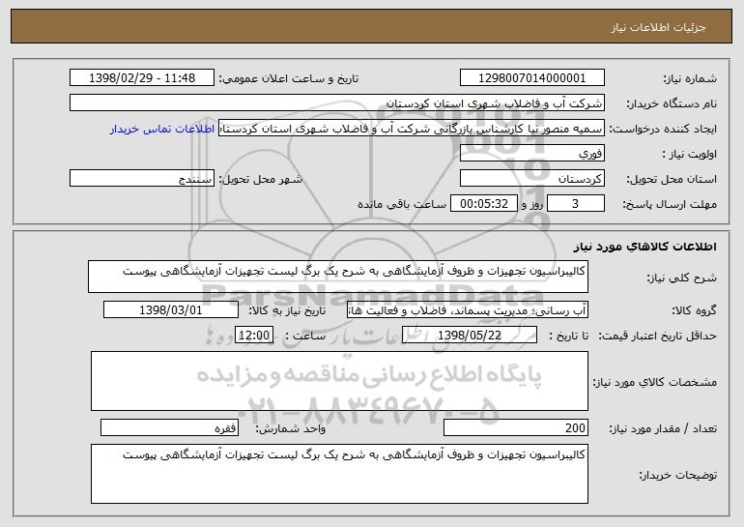This screenshot has height=527, width=744.
Task: Click the ساعت باقی مانده text
Action: 402,205
